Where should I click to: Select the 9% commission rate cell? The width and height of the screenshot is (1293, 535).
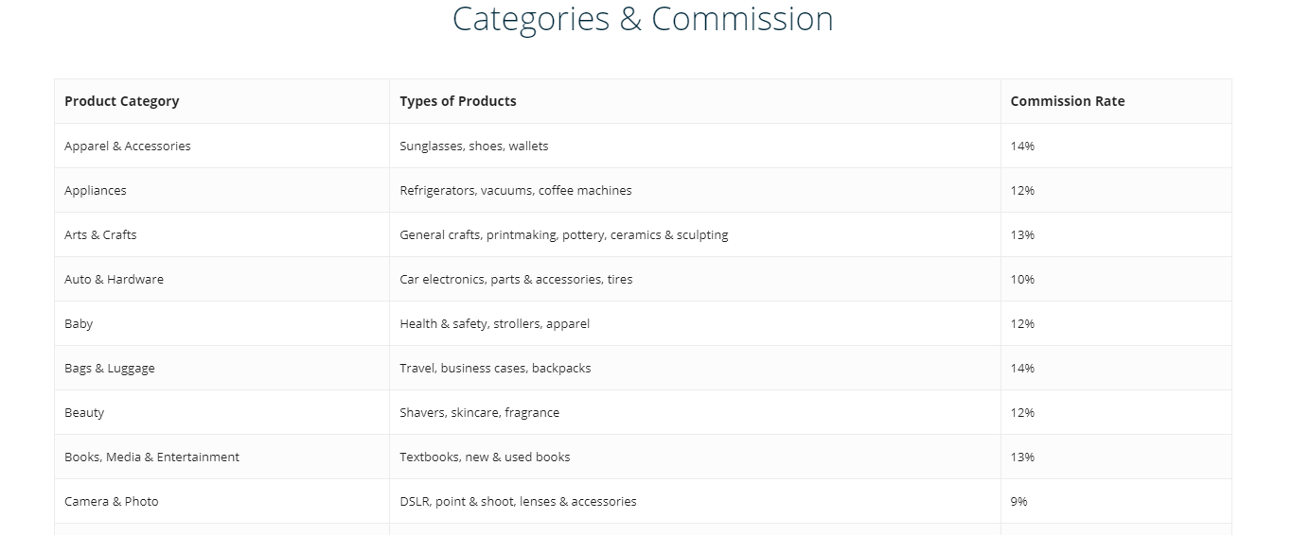pos(1116,501)
